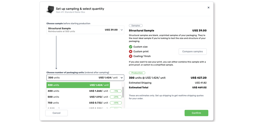Viewport: 253px width, 122px height.
Task: Click the red Custom print cross icon
Action: point(131,51)
